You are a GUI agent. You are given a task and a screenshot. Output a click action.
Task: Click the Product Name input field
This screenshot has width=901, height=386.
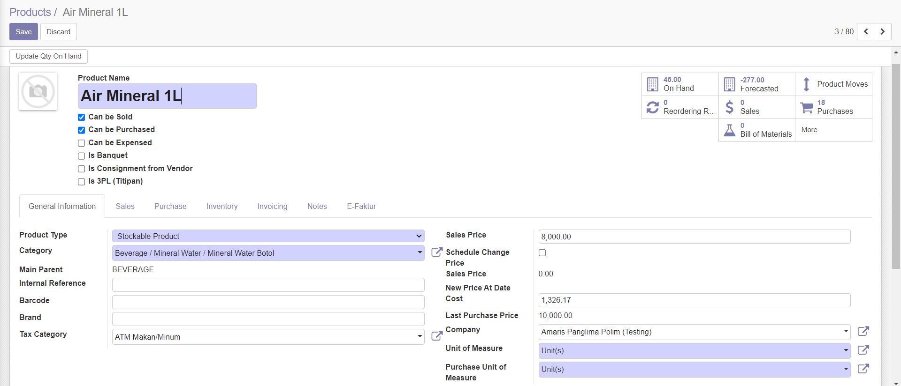coord(167,96)
